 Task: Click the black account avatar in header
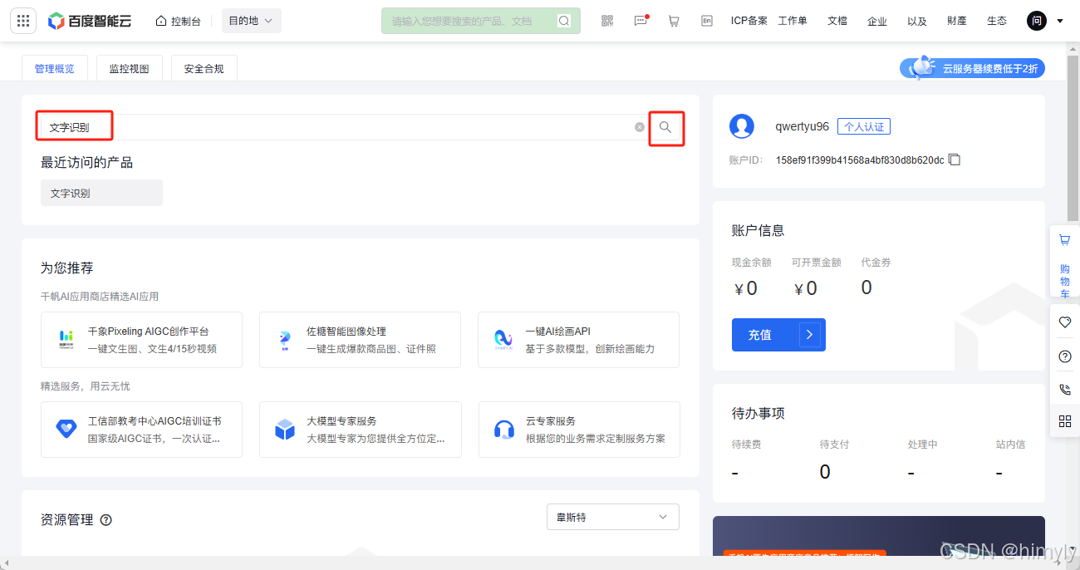click(x=1036, y=21)
